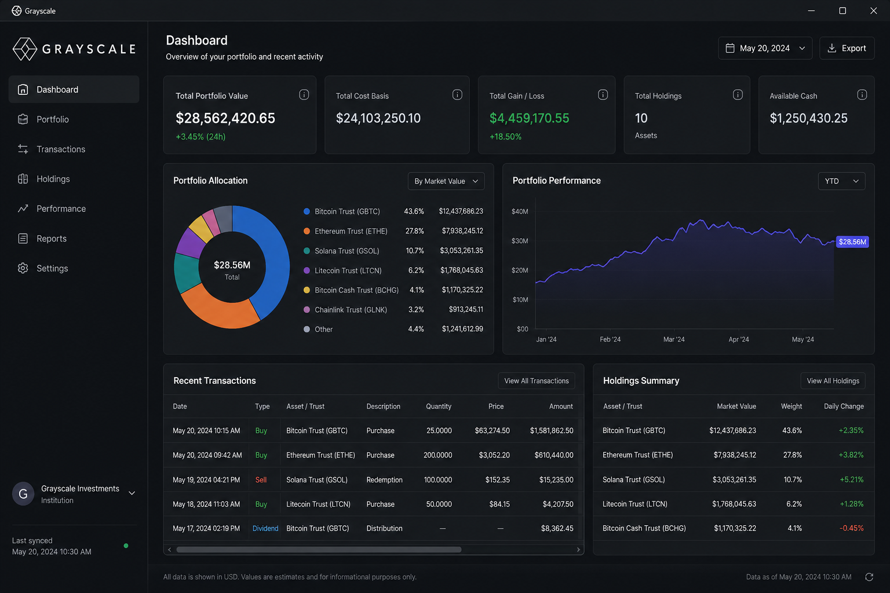
Task: Click the +5.21% daily change value
Action: (851, 479)
